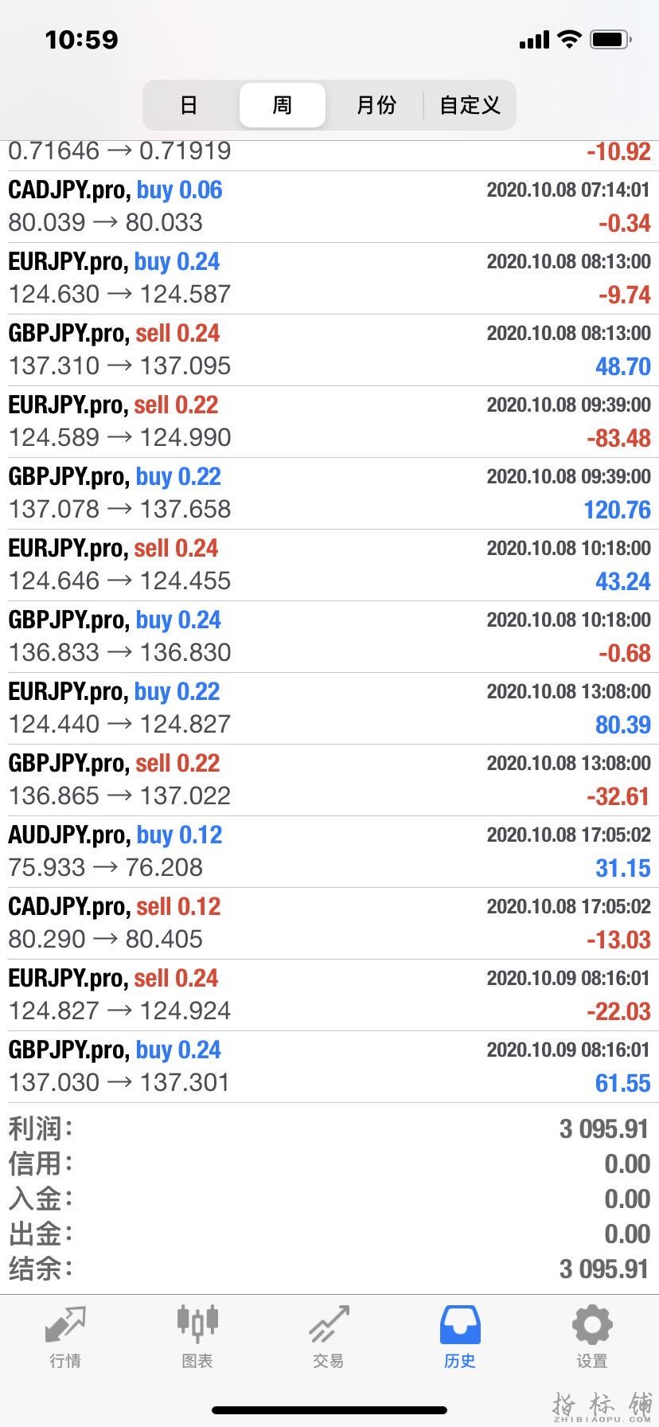659x1427 pixels.
Task: Tap the CADJPY.pro sell 0.12 trade row
Action: click(329, 923)
